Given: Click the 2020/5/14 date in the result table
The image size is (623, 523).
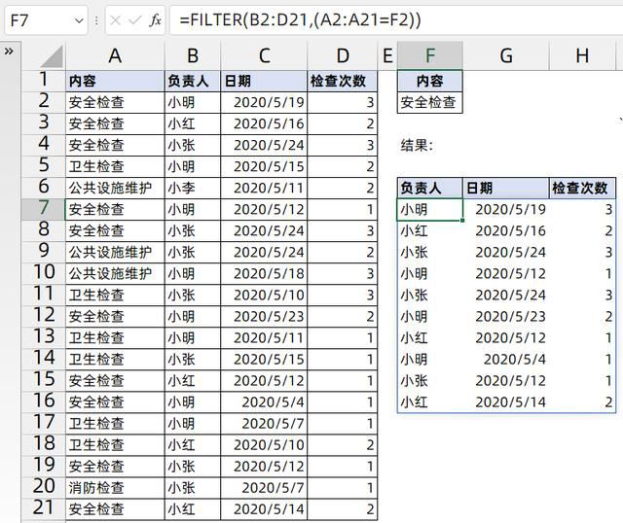Looking at the screenshot, I should (x=509, y=401).
